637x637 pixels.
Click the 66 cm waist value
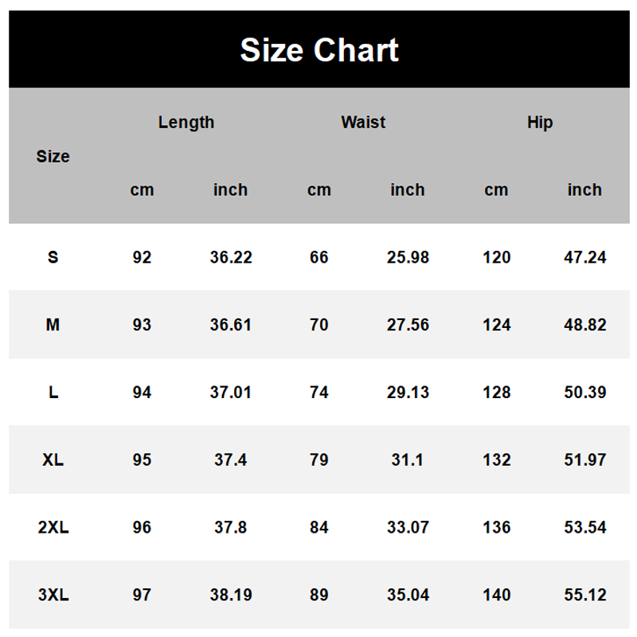click(x=319, y=257)
